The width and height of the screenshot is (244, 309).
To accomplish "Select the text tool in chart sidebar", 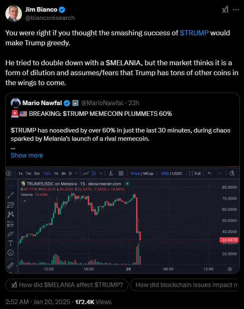I will point(11,243).
